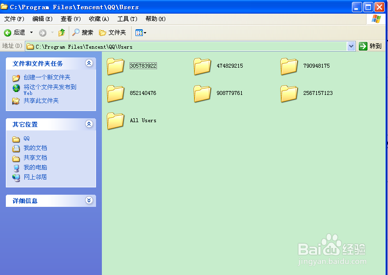Click the Shared Documents (共享文档) icon

16,158
